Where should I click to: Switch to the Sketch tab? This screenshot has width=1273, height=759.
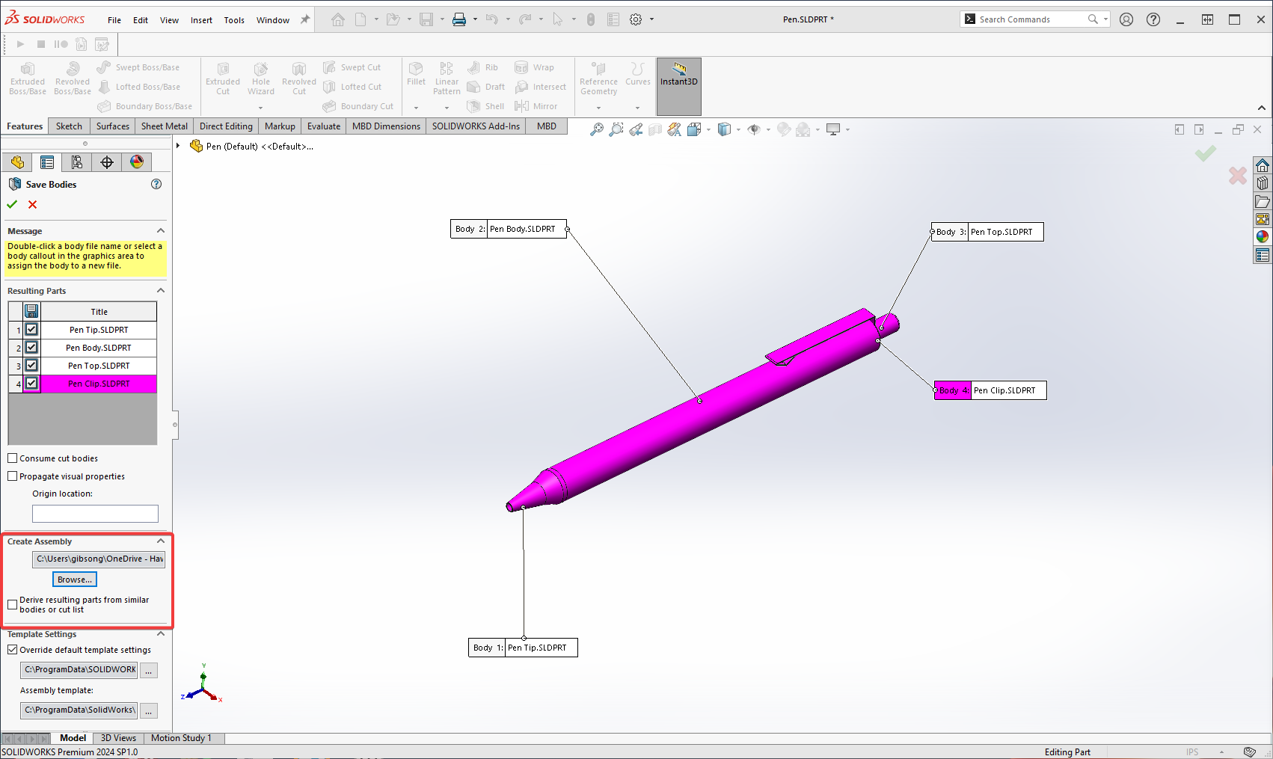click(x=69, y=126)
